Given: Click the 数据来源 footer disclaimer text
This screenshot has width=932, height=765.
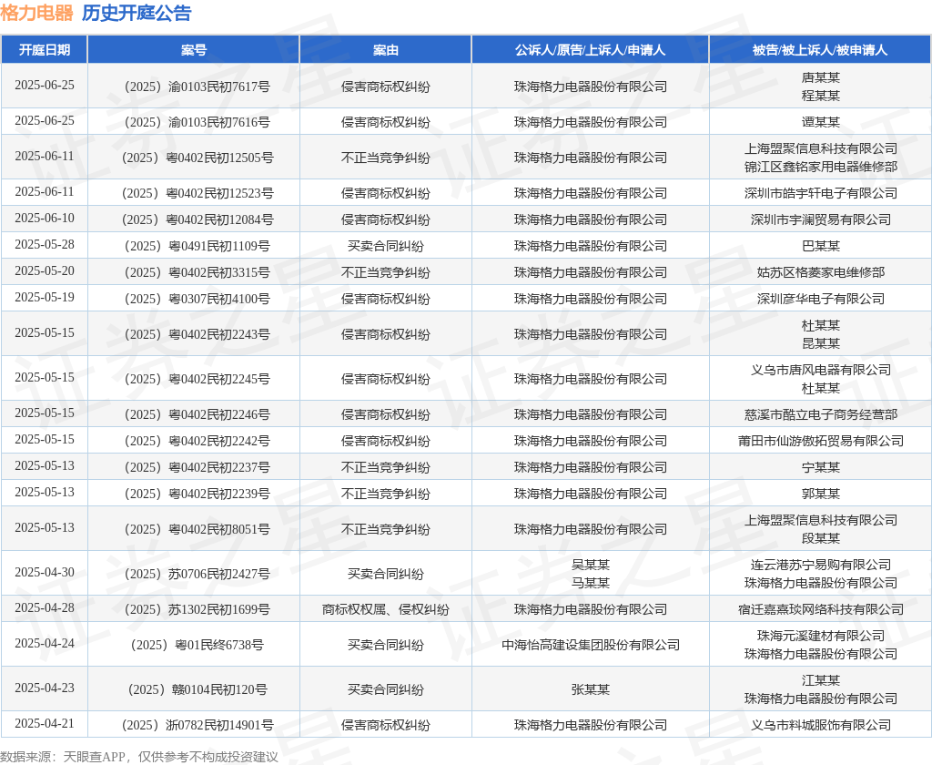Looking at the screenshot, I should point(139,757).
